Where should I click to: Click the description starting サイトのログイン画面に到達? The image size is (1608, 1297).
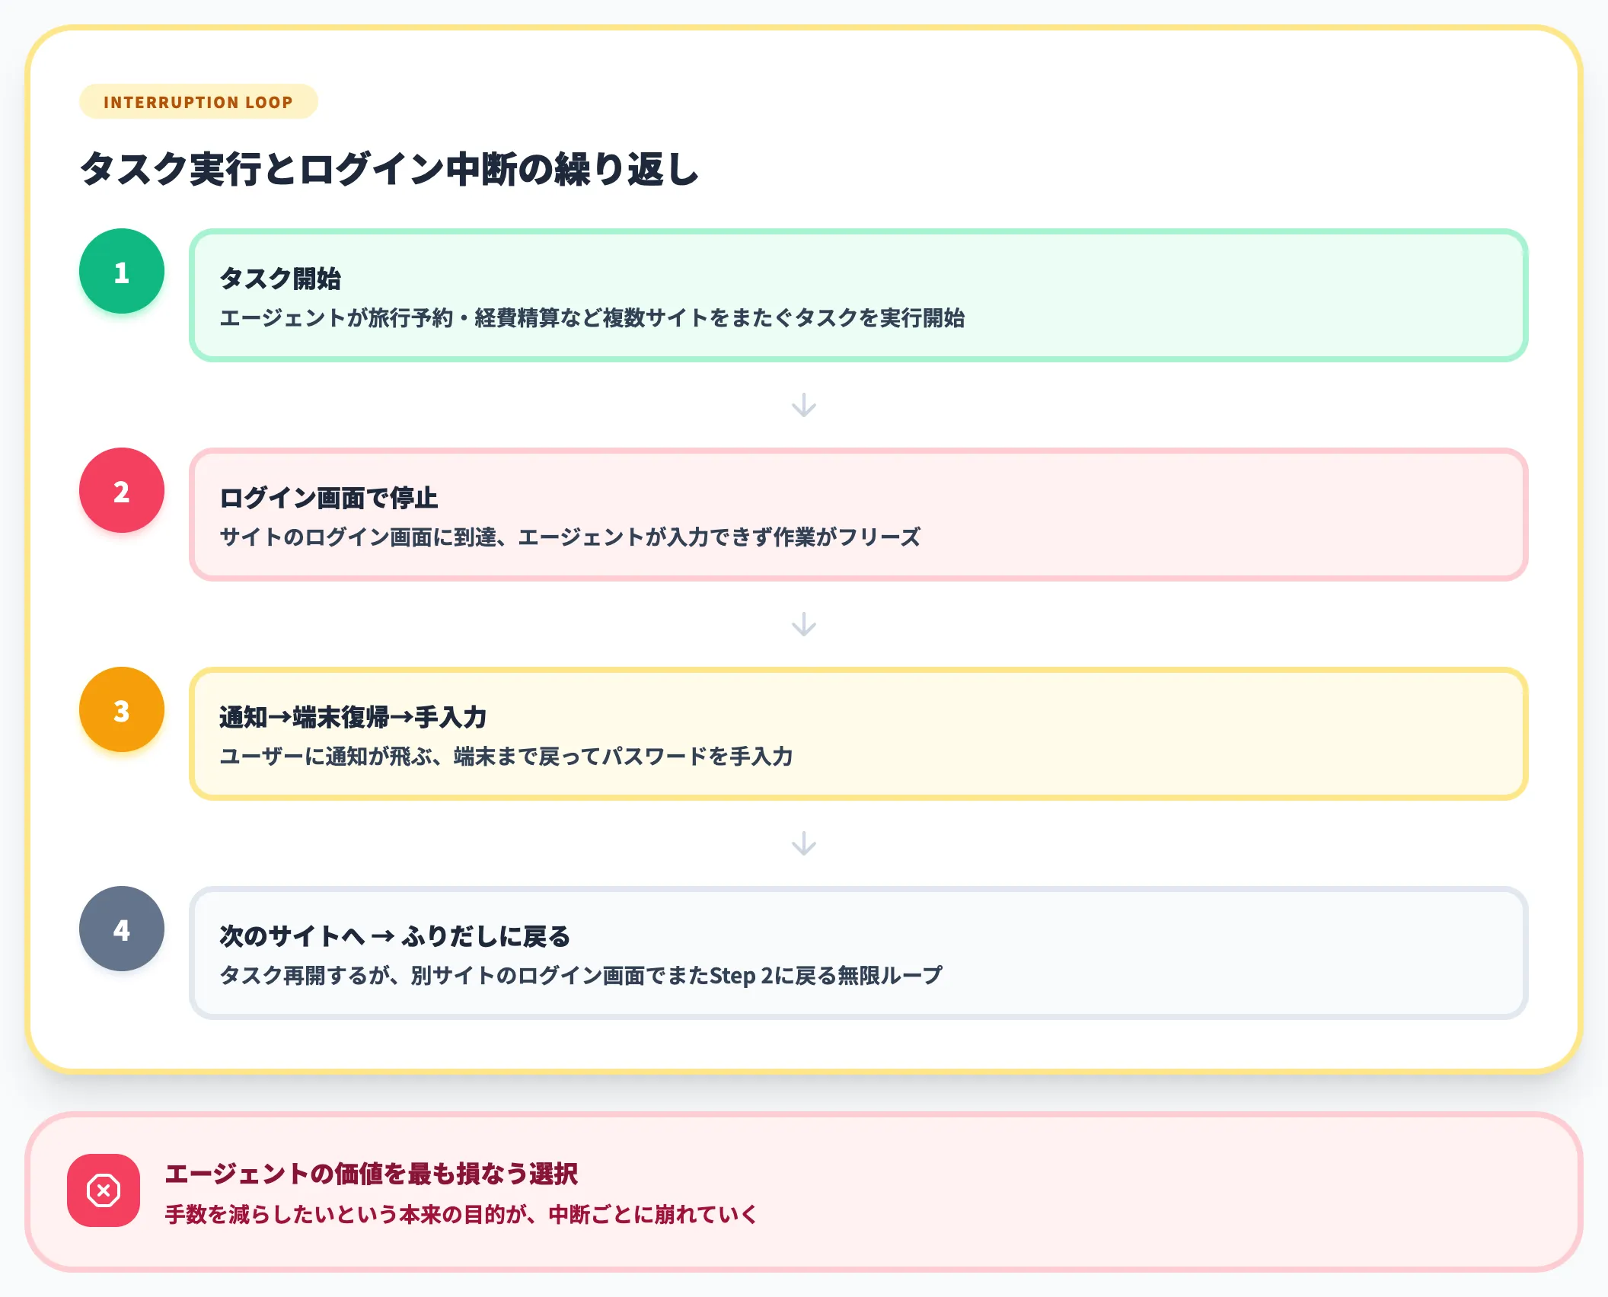pos(569,537)
